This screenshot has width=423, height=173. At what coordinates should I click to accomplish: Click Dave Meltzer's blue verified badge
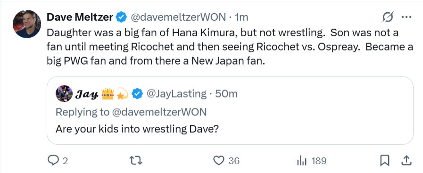click(x=121, y=17)
